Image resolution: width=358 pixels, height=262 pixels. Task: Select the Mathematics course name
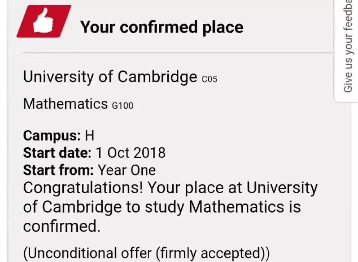pyautogui.click(x=65, y=104)
